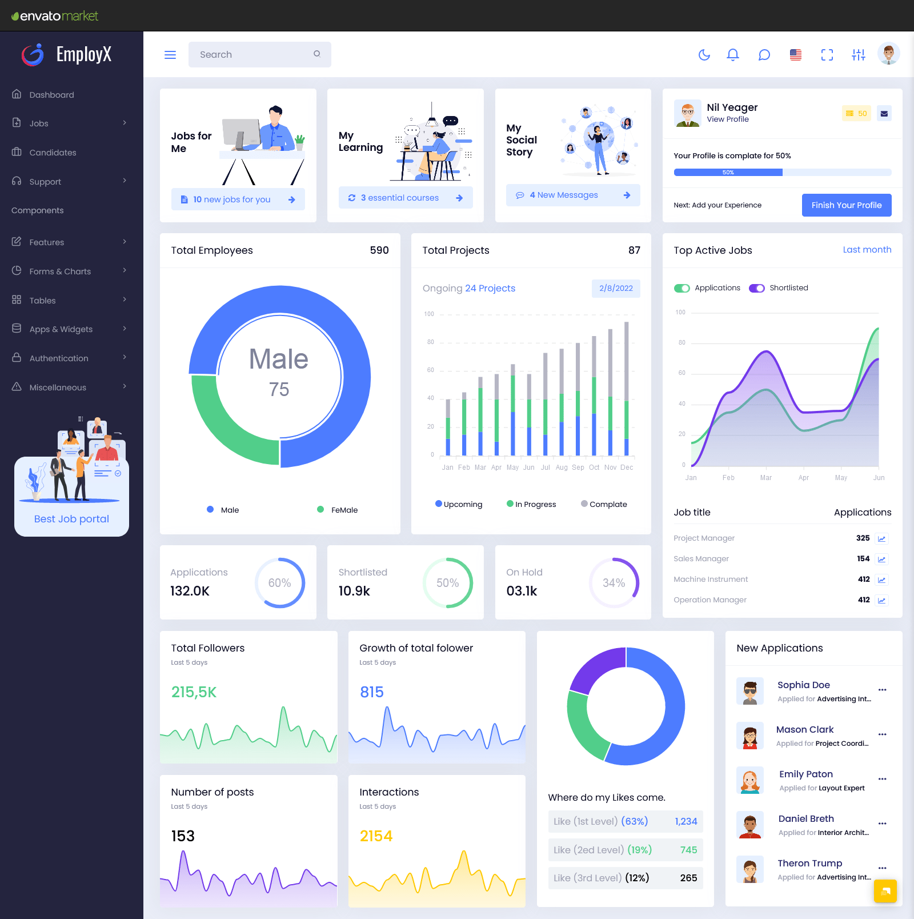Select Candidates in the sidebar
Screen dimensions: 914x919
coord(53,152)
